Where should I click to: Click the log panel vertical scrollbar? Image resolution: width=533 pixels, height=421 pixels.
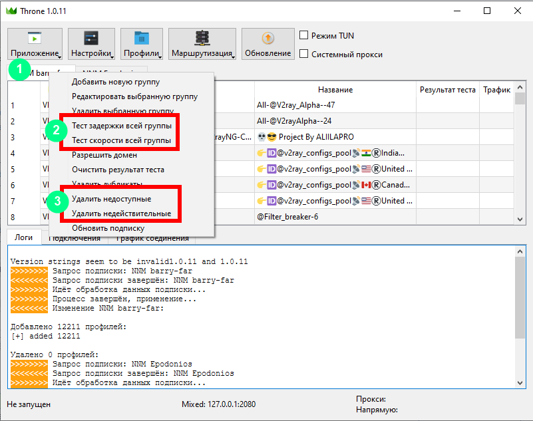click(520, 313)
